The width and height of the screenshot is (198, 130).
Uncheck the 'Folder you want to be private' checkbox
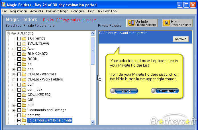(19, 120)
